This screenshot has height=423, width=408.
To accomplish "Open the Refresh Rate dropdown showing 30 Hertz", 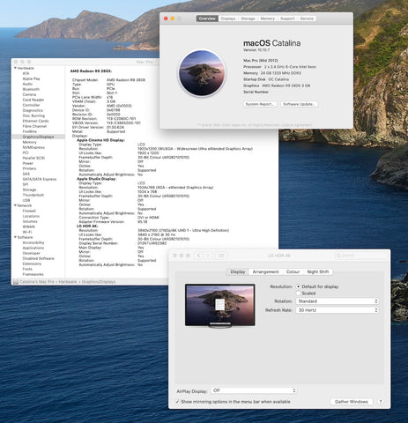I will click(338, 310).
